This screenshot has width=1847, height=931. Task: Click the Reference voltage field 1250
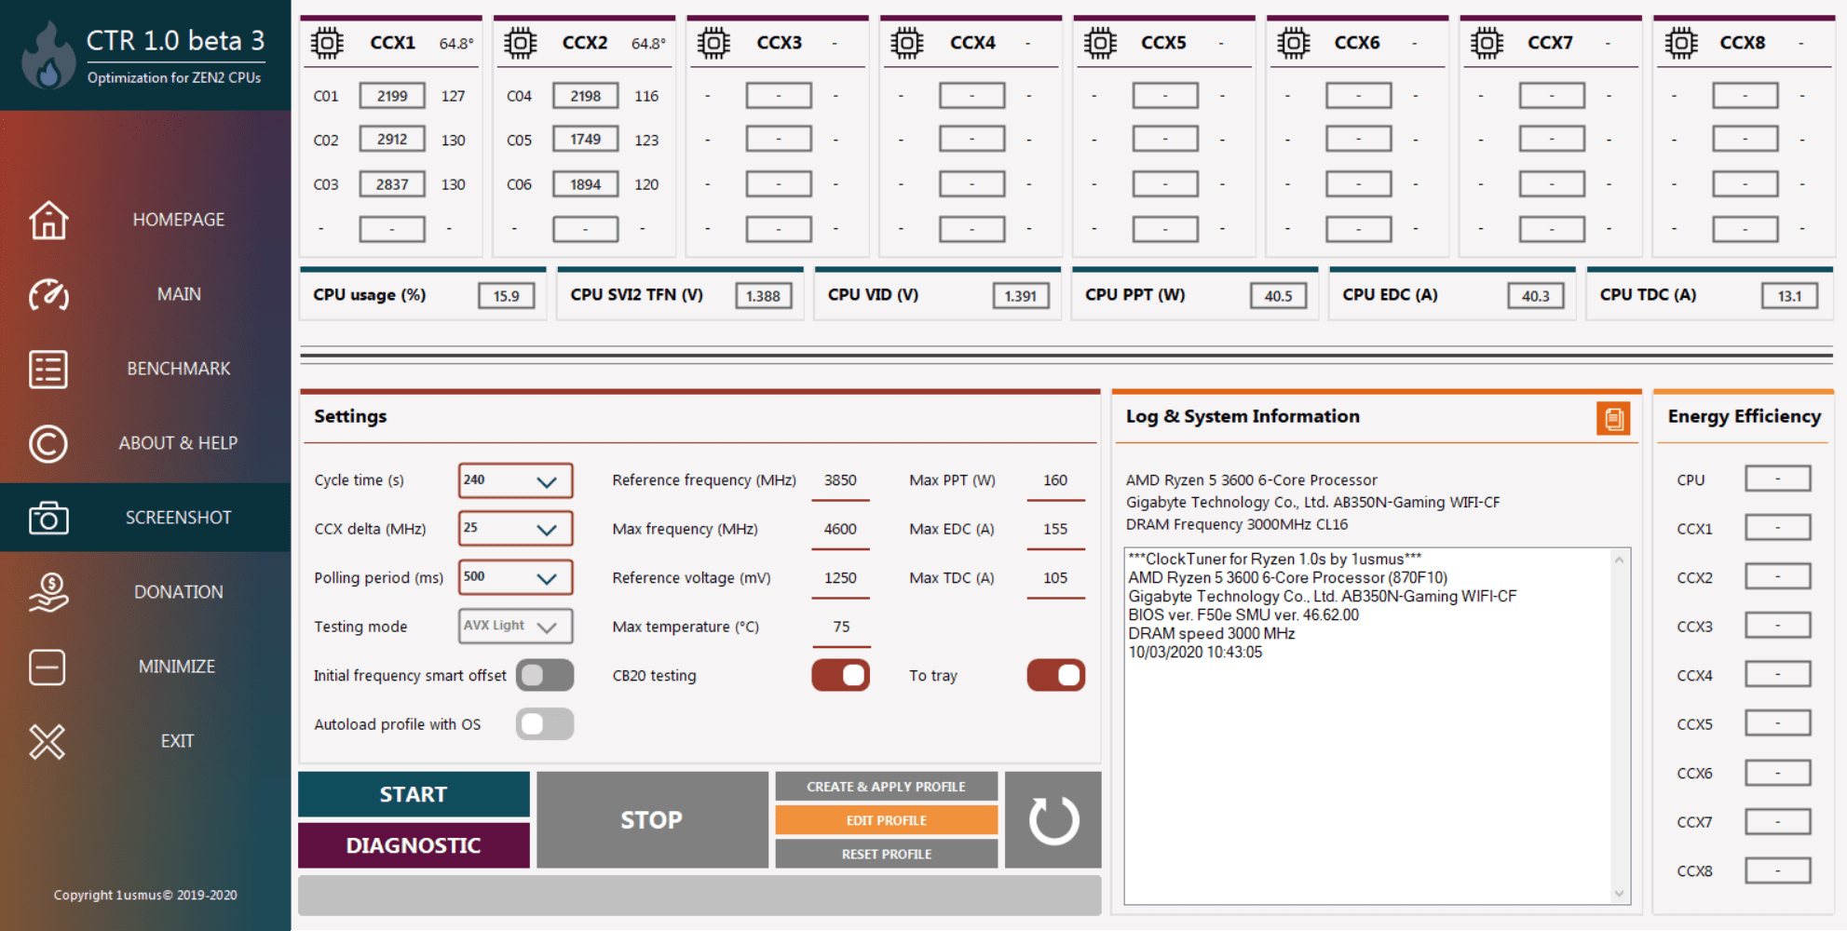[840, 578]
